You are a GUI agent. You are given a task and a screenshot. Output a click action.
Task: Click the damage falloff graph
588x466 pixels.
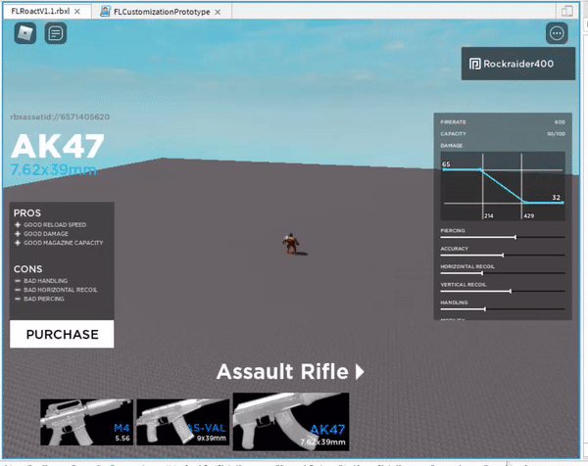pos(503,186)
